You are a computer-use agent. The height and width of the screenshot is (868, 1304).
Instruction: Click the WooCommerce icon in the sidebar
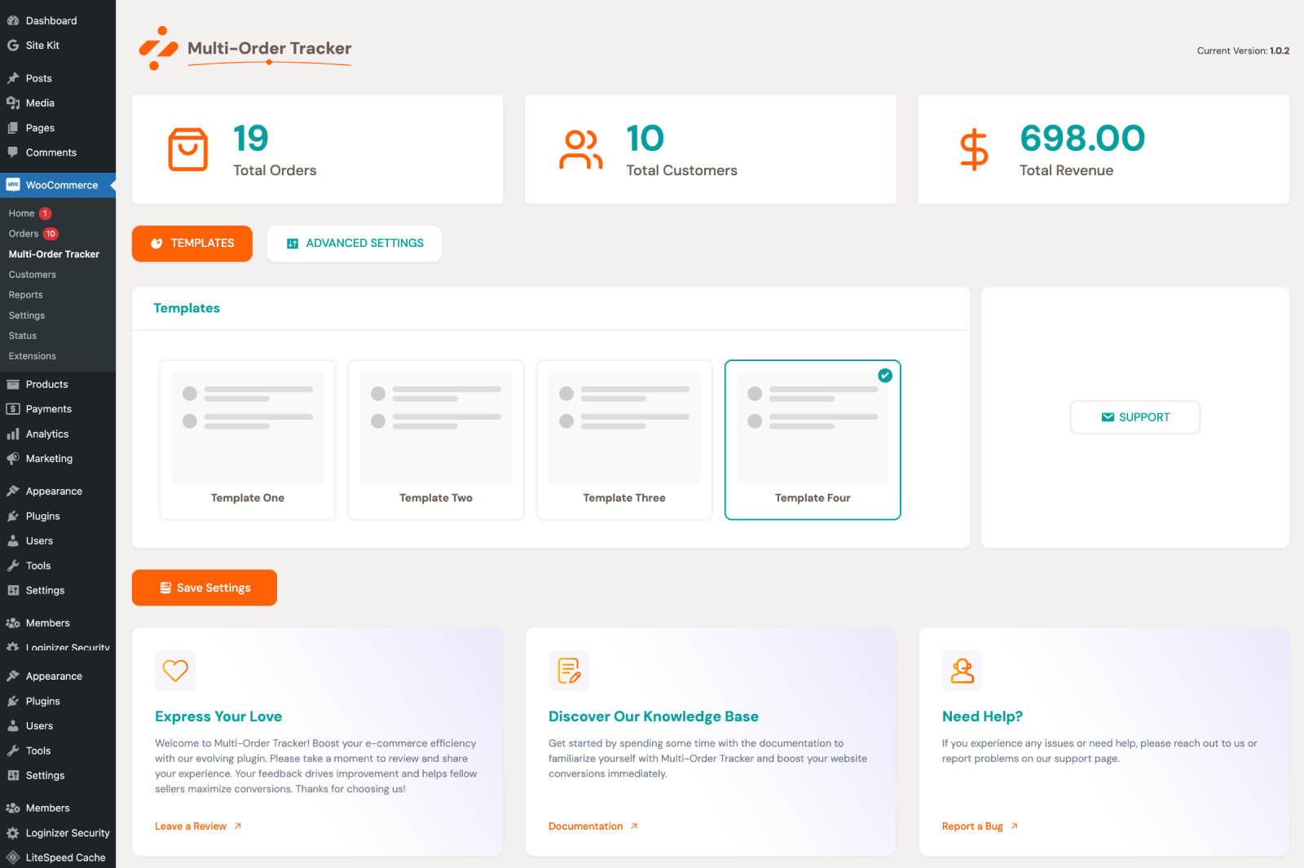tap(12, 185)
